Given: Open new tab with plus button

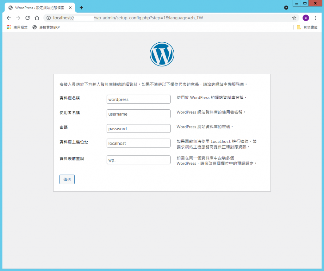Looking at the screenshot, I should [x=81, y=8].
